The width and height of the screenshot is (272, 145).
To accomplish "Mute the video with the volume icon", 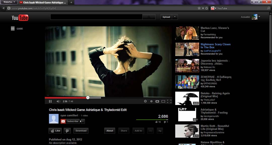I will (58, 101).
